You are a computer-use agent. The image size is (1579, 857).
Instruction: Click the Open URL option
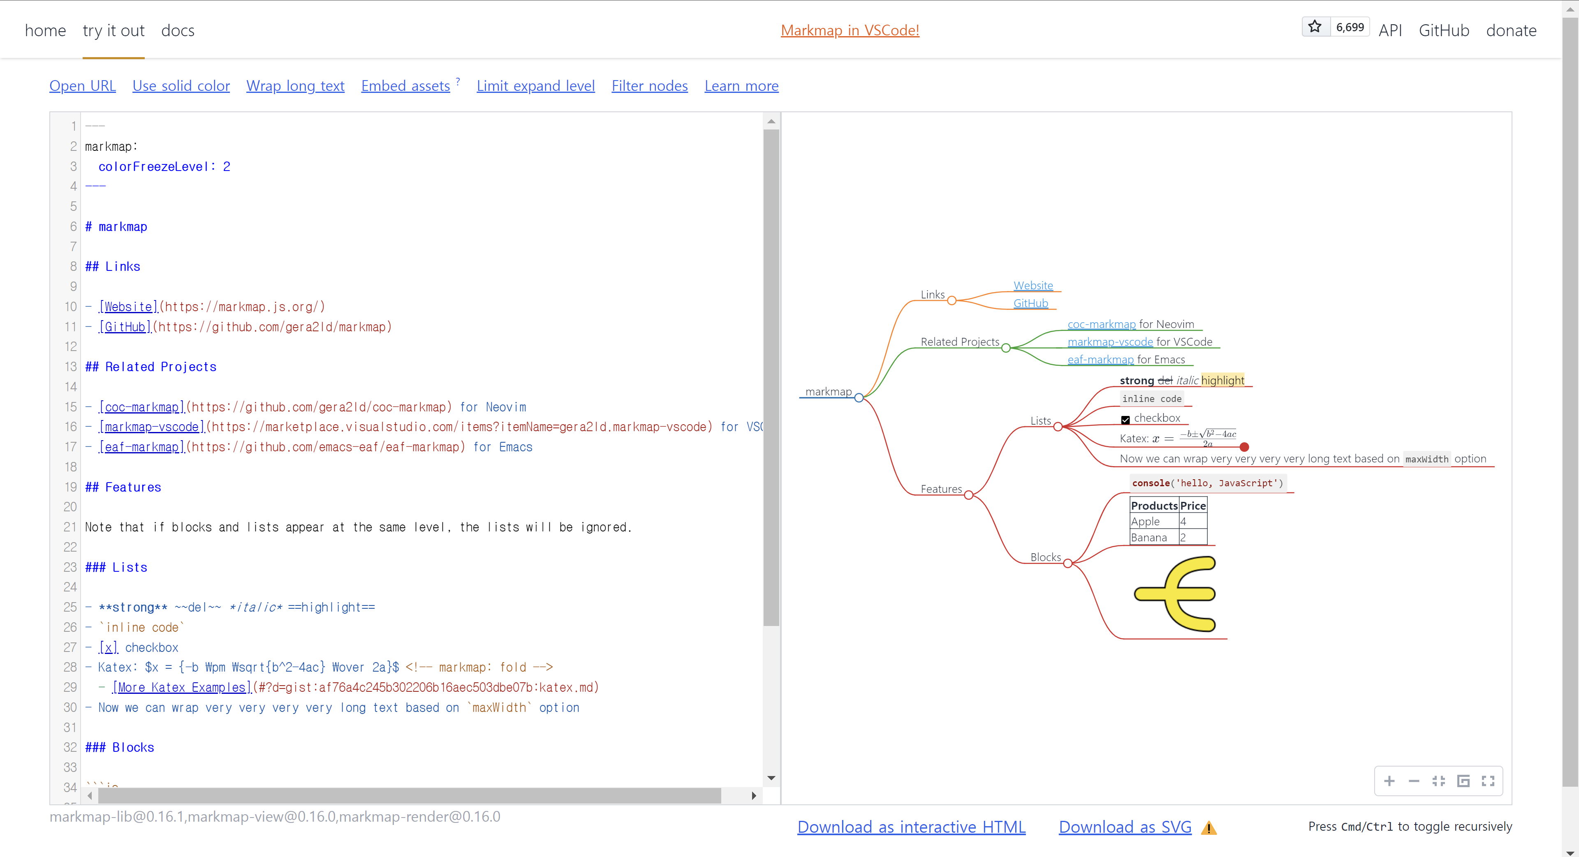[x=83, y=86]
